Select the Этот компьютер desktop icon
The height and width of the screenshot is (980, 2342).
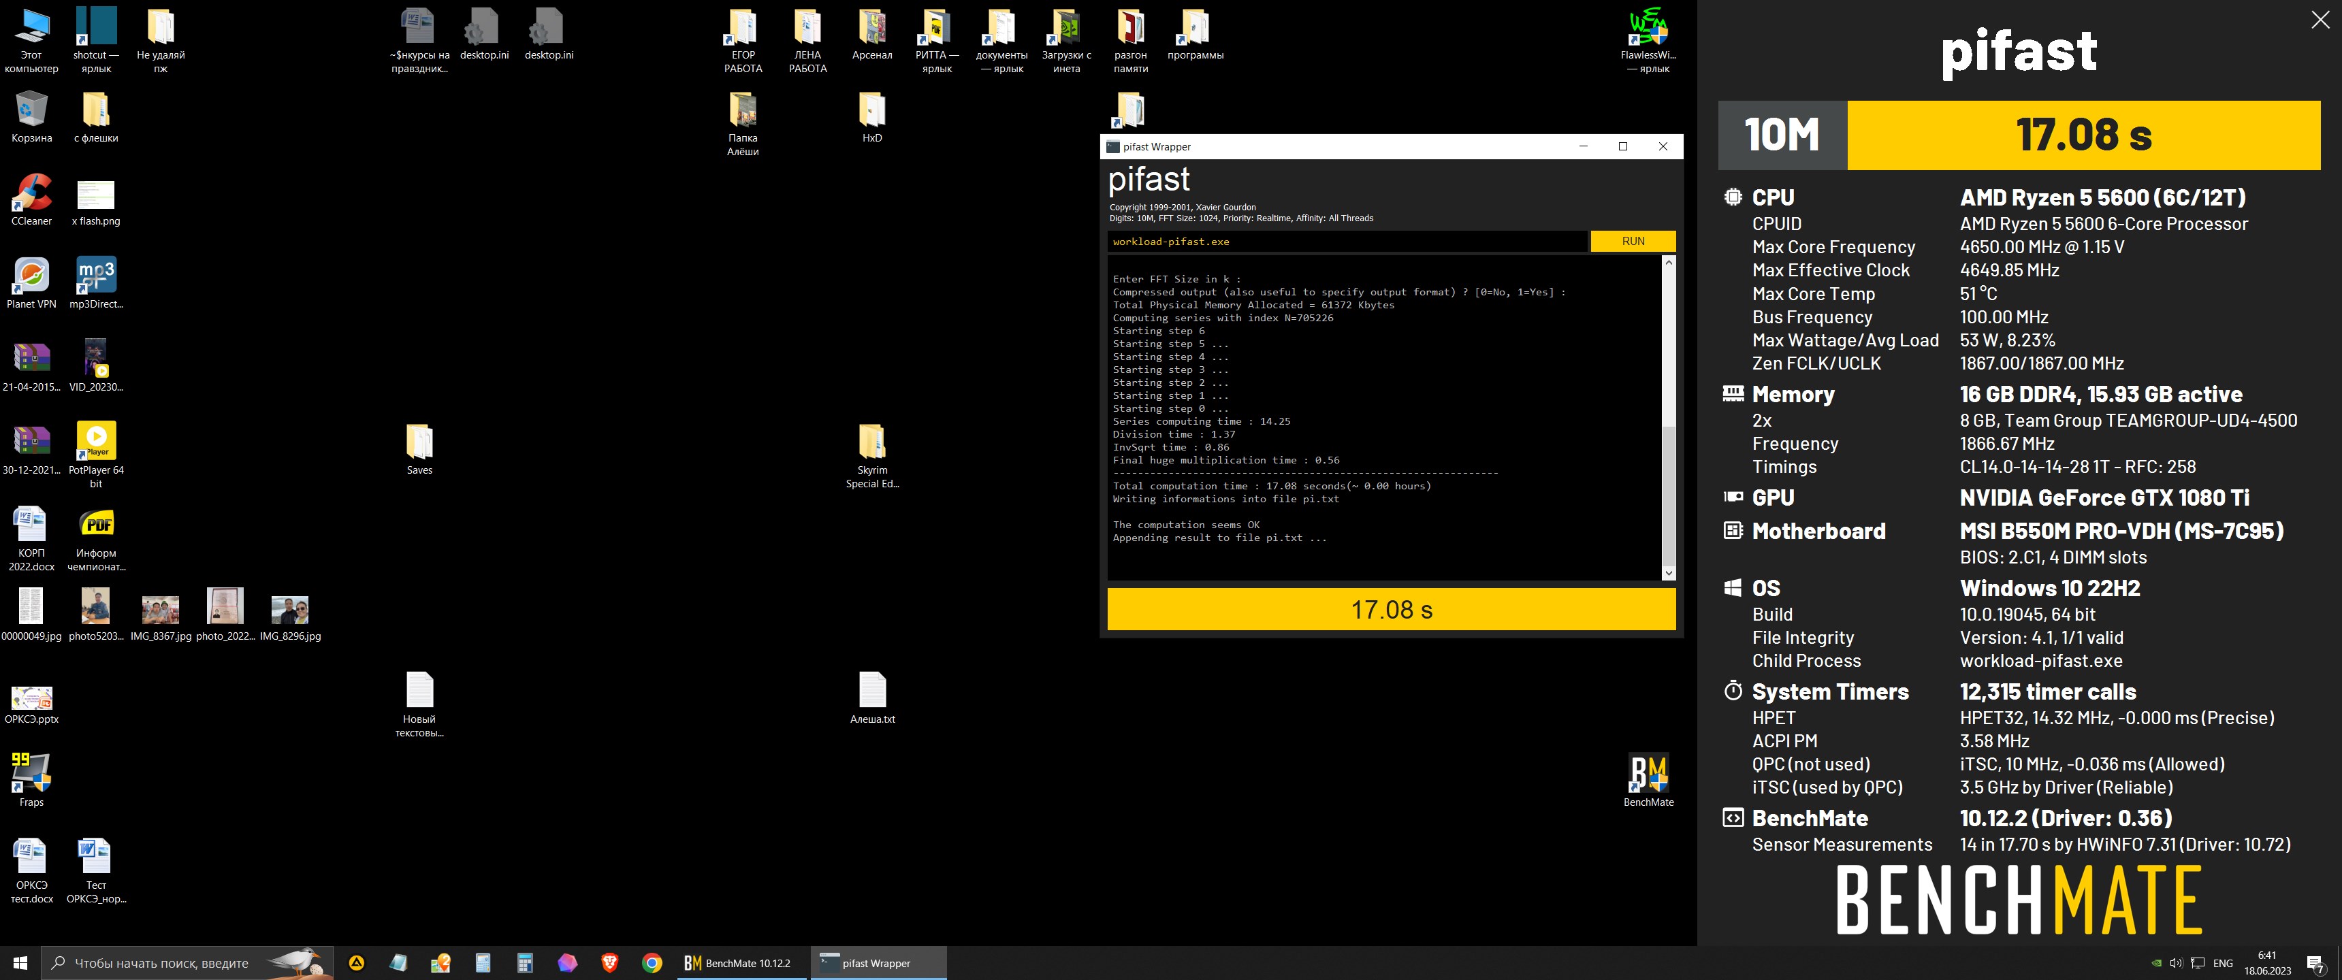coord(32,41)
